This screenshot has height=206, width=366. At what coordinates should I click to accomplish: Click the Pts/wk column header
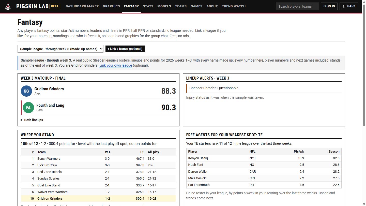[299, 152]
